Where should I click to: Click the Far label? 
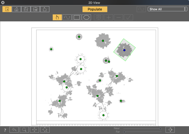click(118, 132)
